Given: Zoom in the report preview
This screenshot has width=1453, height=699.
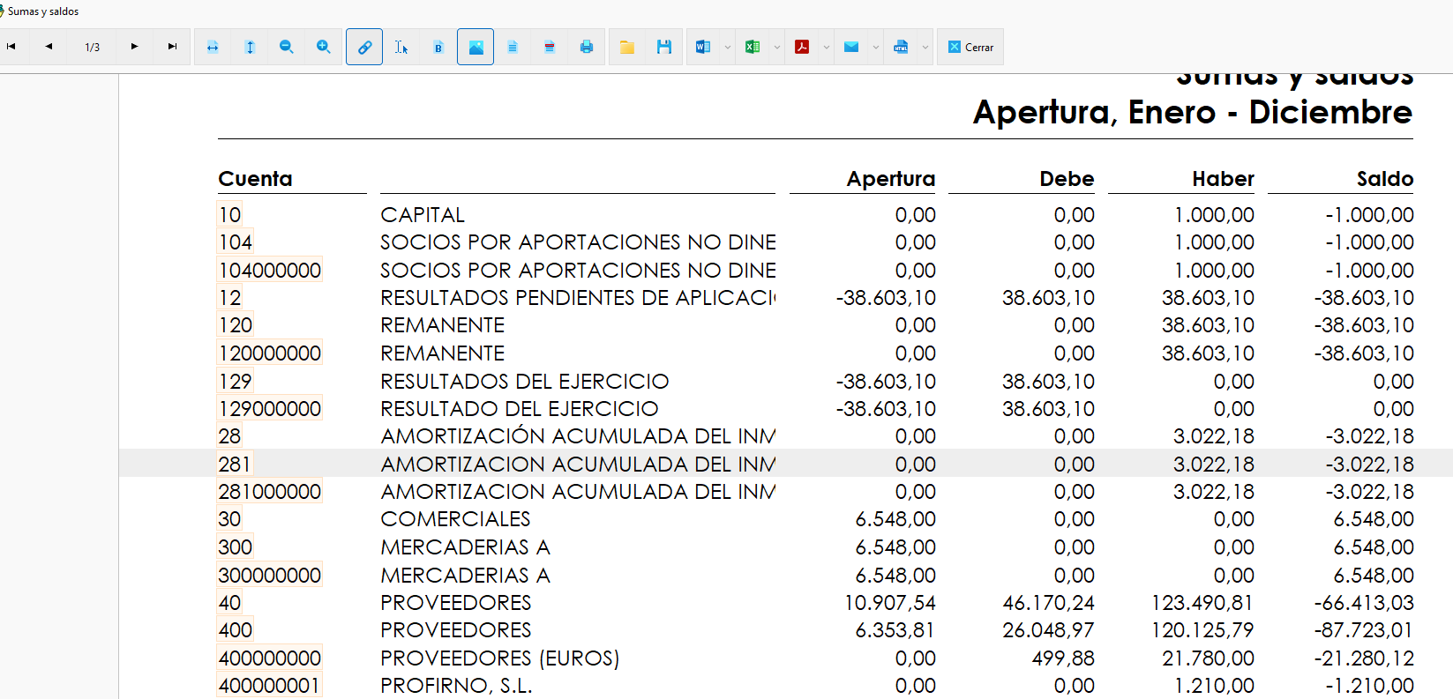Looking at the screenshot, I should pyautogui.click(x=324, y=47).
